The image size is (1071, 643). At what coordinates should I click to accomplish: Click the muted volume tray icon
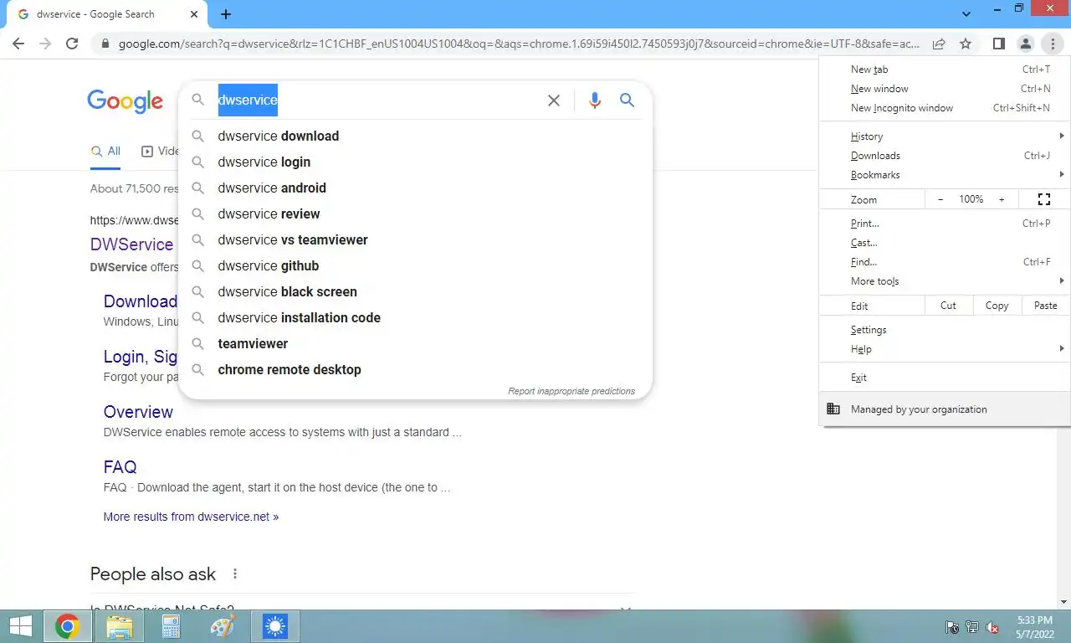[993, 627]
